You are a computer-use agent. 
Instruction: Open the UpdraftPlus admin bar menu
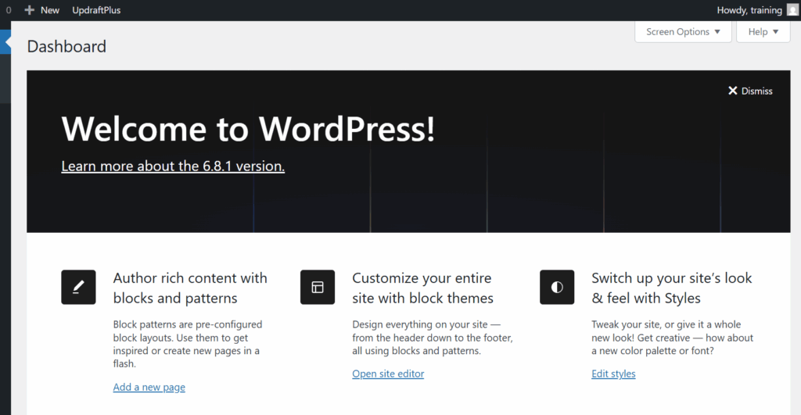point(96,10)
